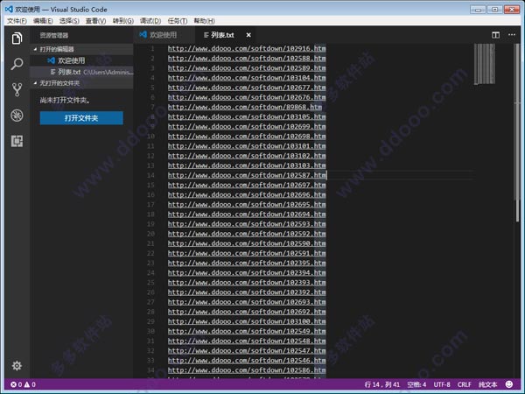Click the editor vertical scrollbar thumb
This screenshot has height=394, width=525.
[x=517, y=132]
